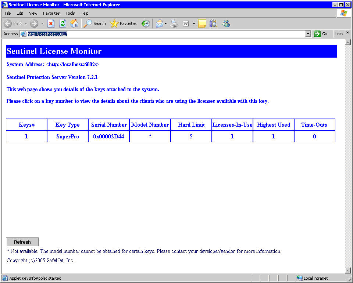Click the Discuss yellow note icon
This screenshot has width=353, height=283.
point(202,23)
